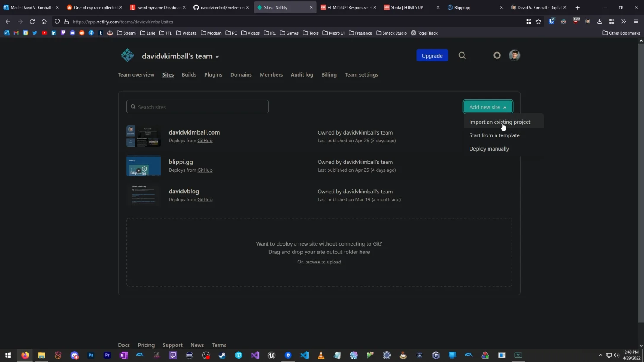Switch to the Audit log tab

(301, 74)
